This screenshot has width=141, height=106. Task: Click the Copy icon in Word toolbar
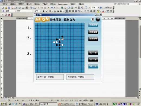coord(42,8)
